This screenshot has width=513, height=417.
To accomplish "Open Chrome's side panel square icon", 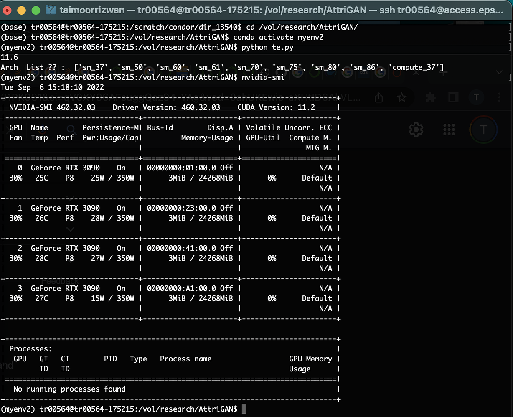I will (x=452, y=97).
